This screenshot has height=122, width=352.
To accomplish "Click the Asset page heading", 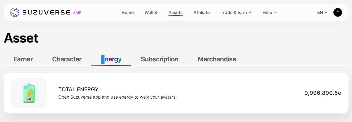I will [21, 38].
